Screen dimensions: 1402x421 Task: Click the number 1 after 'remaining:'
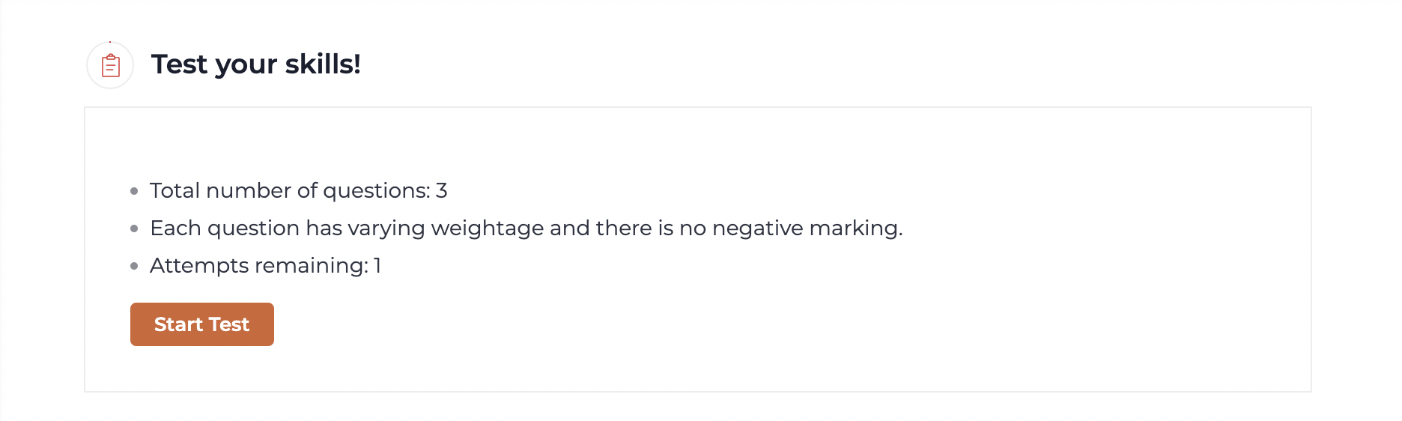click(x=378, y=266)
